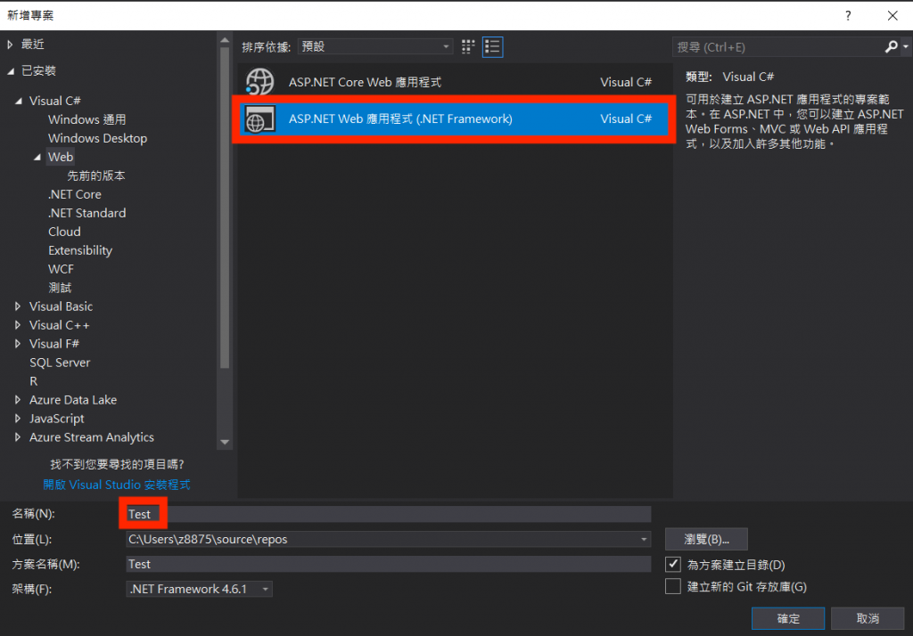Select the SQL Server category
The height and width of the screenshot is (636, 913).
[x=60, y=363]
